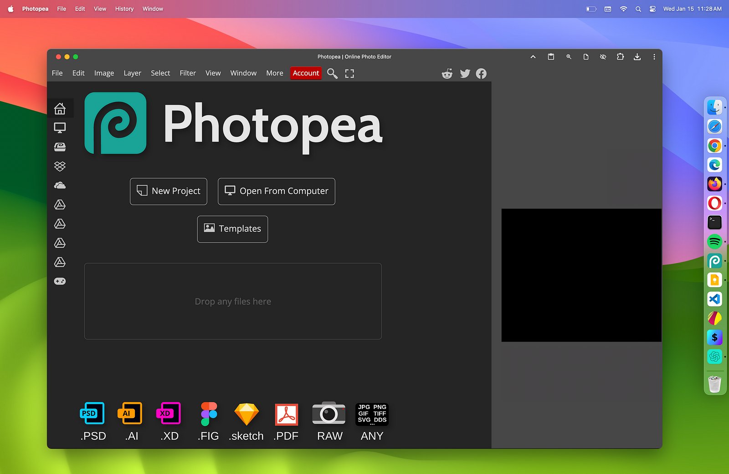This screenshot has height=474, width=729.
Task: Collapse using the upward chevron in title bar
Action: pos(533,57)
